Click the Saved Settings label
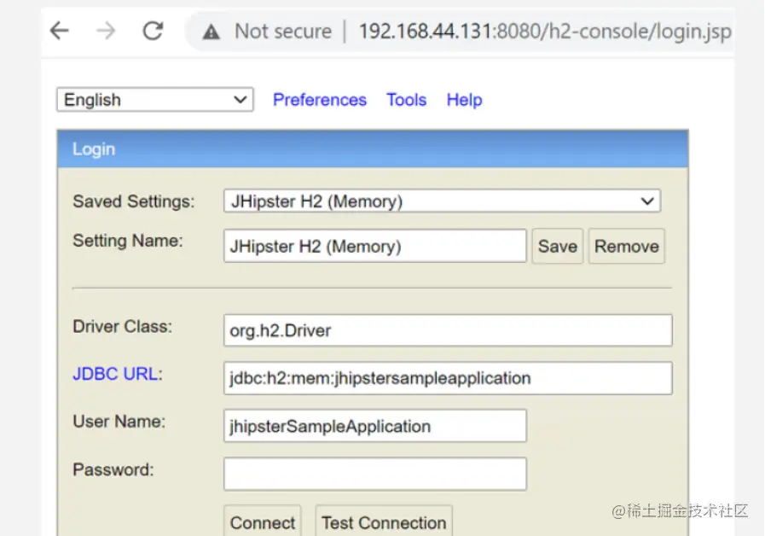This screenshot has height=536, width=765. (x=134, y=201)
